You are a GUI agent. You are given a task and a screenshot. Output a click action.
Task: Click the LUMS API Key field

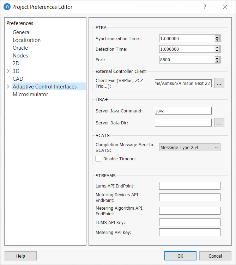pyautogui.click(x=190, y=222)
